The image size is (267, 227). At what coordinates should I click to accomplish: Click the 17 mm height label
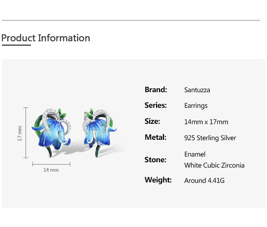click(x=20, y=133)
